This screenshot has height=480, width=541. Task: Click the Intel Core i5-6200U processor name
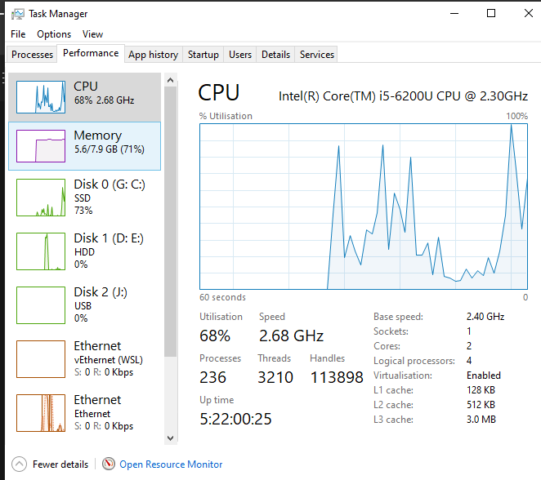point(403,96)
